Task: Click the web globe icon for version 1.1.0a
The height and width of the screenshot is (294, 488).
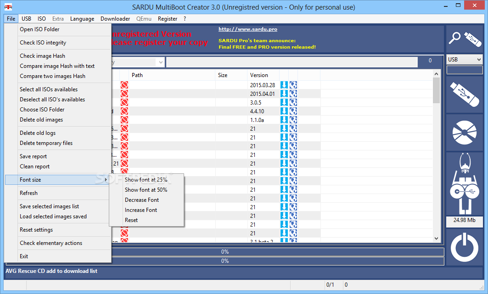Action: 293,120
